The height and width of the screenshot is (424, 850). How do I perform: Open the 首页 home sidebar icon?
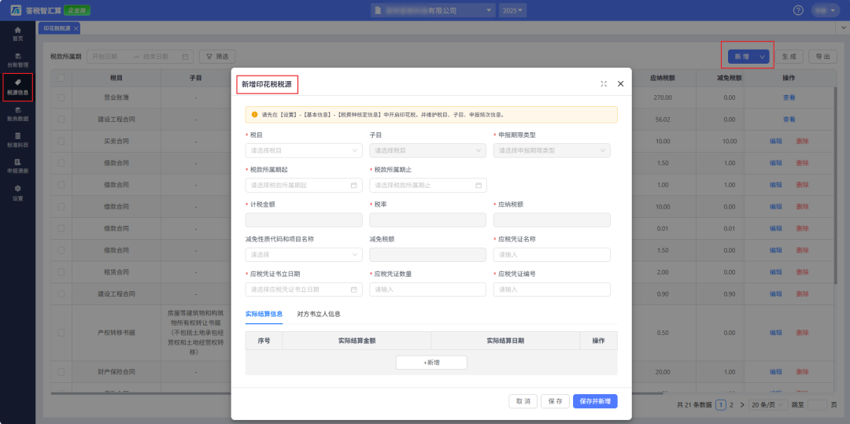click(18, 34)
